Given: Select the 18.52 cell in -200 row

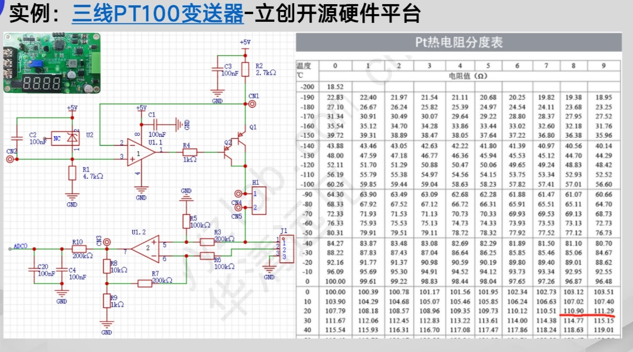Looking at the screenshot, I should click(336, 86).
